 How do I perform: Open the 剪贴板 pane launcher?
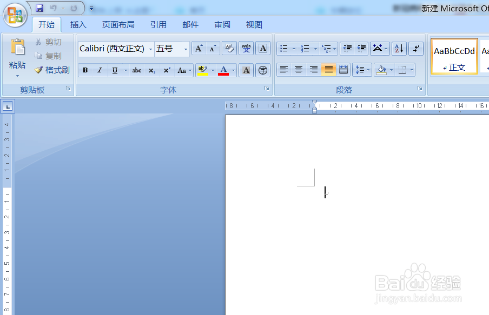(x=68, y=89)
